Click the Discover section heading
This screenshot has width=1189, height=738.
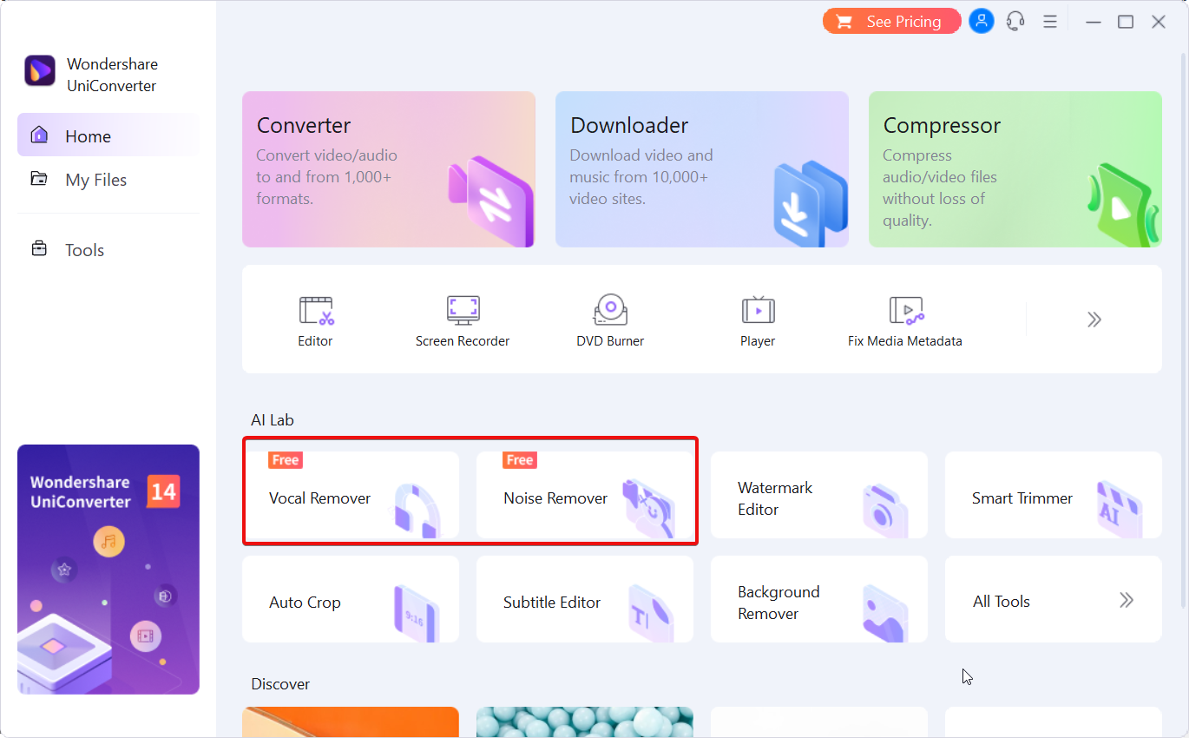(x=280, y=684)
